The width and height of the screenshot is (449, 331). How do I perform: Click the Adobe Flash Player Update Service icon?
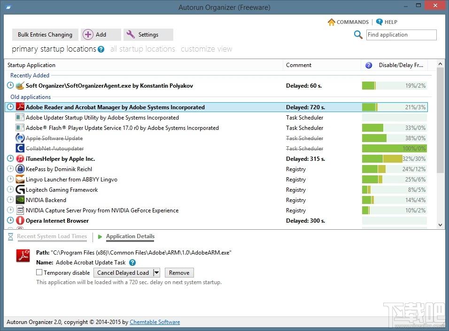click(x=20, y=128)
